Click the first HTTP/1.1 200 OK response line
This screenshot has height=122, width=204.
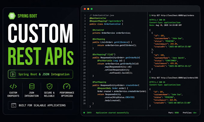click(157, 20)
